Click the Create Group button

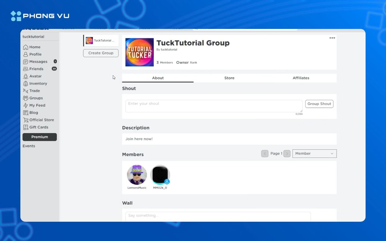coord(101,53)
